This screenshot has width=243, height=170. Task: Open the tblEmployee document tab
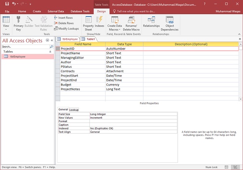point(68,39)
